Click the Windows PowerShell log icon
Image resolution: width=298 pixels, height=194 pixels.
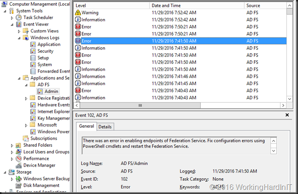pyautogui.click(x=33, y=131)
